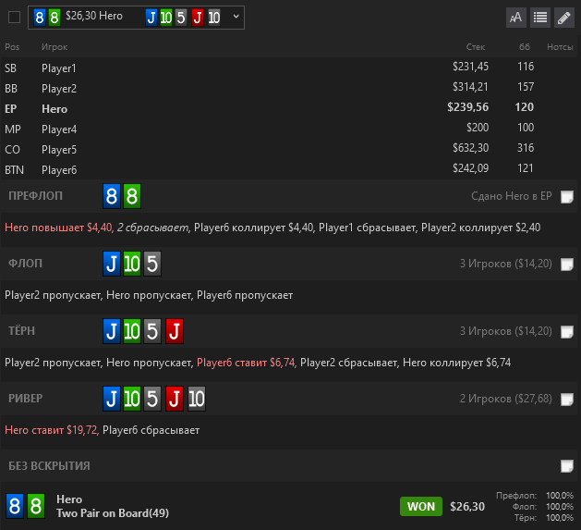Screen dimensions: 581x530
Task: Click the Тёрн section label
Action: pyautogui.click(x=21, y=331)
